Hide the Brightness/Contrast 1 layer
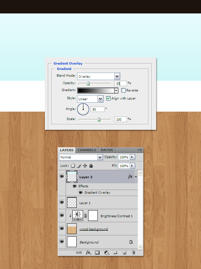The image size is (201, 269). coord(62,216)
